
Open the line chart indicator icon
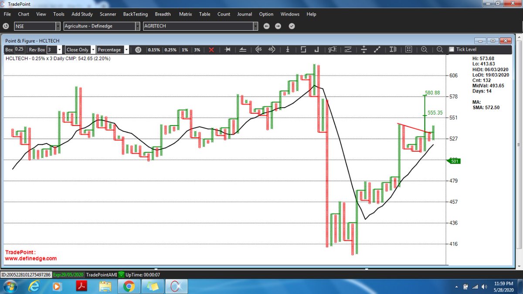coord(348,50)
